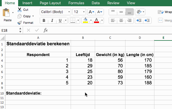Select the 'Respondent' header cell
The image size is (172, 109).
click(x=38, y=55)
